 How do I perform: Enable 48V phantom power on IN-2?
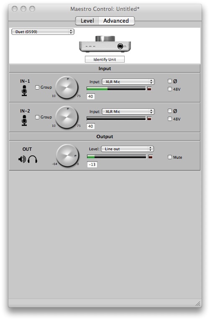(170, 119)
